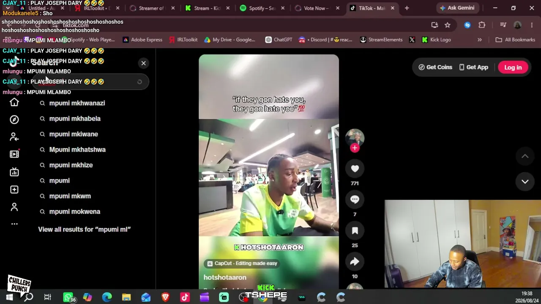The image size is (541, 304).
Task: Click the Get App button
Action: pos(473,67)
